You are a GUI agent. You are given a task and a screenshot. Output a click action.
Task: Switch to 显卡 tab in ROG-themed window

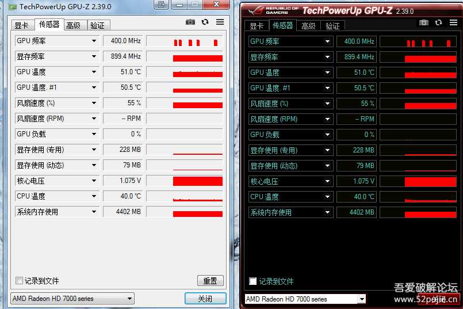click(257, 26)
